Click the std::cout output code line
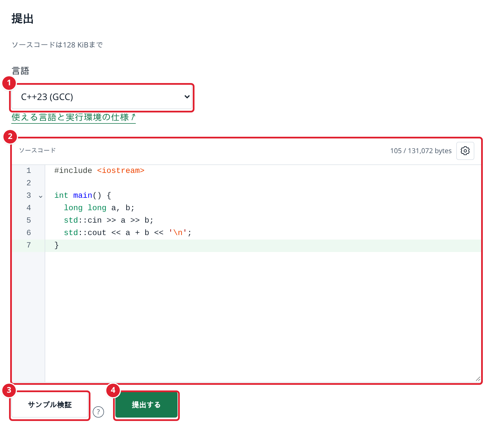 pyautogui.click(x=128, y=233)
